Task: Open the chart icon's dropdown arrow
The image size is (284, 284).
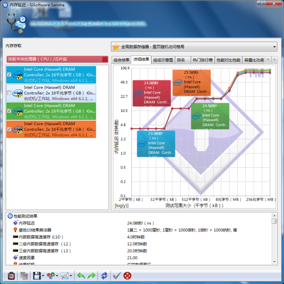Action: (x=71, y=276)
